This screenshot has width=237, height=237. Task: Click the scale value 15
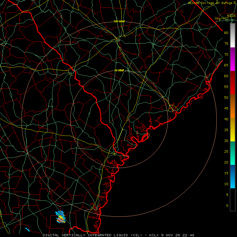[x=226, y=173]
